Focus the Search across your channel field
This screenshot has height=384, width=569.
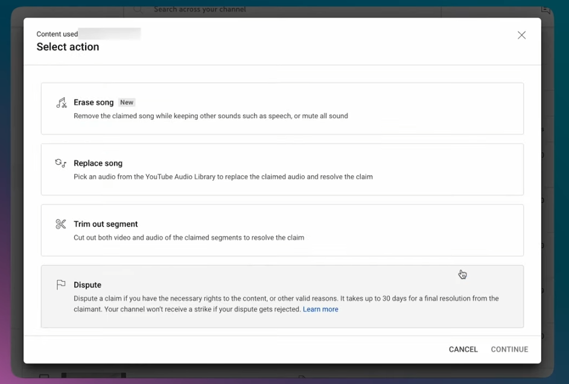[x=272, y=10]
